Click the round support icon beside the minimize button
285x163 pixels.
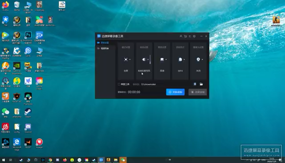[x=194, y=36]
